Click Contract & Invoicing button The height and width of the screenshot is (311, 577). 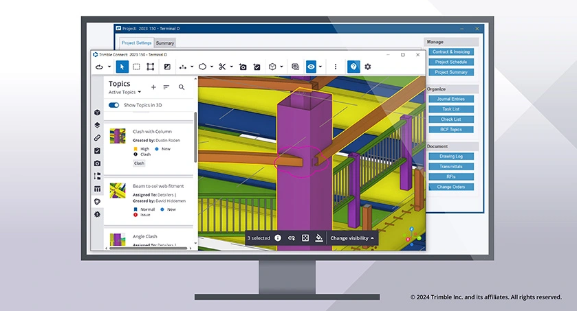[451, 51]
